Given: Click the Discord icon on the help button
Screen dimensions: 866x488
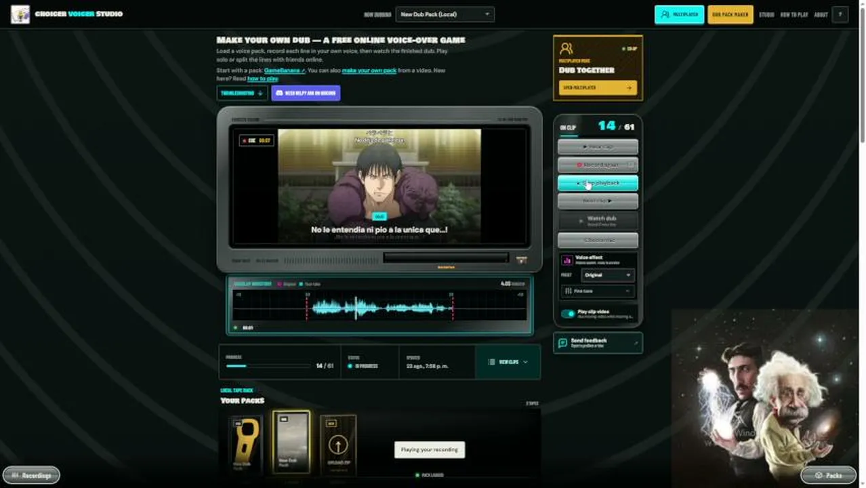Looking at the screenshot, I should [x=279, y=94].
